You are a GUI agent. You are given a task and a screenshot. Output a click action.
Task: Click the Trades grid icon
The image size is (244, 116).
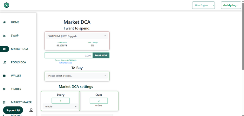4,89
